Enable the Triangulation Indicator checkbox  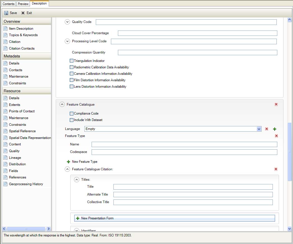72,61
